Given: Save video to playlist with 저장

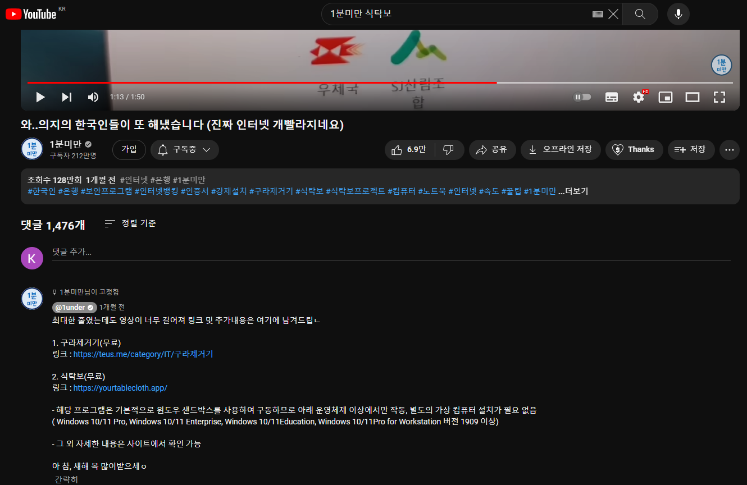Looking at the screenshot, I should pyautogui.click(x=691, y=150).
